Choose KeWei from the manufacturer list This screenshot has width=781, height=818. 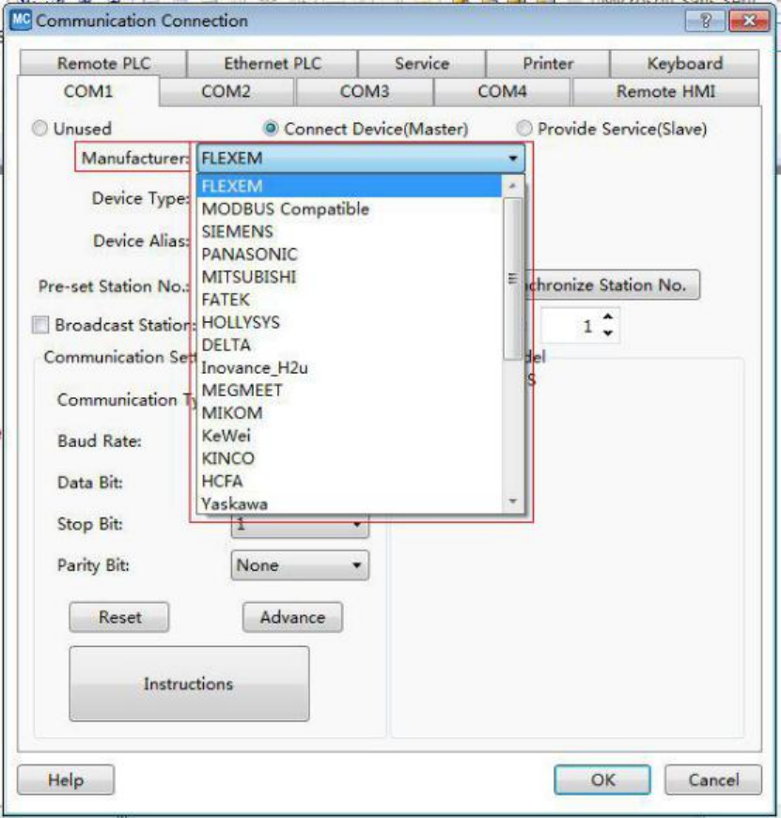(350, 436)
